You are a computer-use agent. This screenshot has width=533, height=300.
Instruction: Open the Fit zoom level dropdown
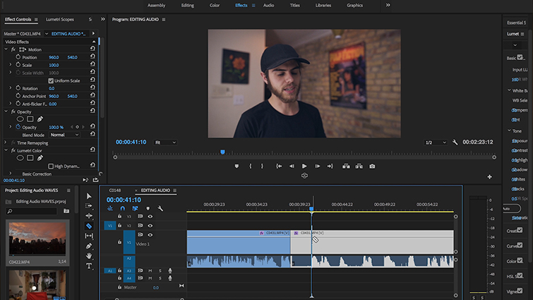pyautogui.click(x=167, y=142)
